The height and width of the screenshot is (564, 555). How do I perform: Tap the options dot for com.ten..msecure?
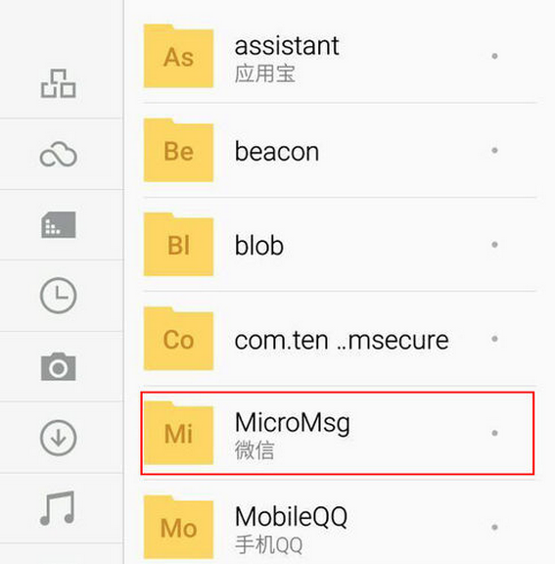(494, 339)
